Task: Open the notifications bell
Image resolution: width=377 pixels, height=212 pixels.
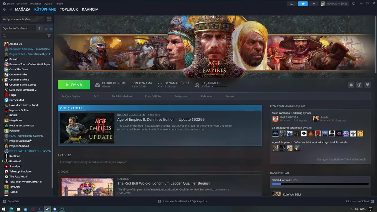Action: tap(314, 4)
